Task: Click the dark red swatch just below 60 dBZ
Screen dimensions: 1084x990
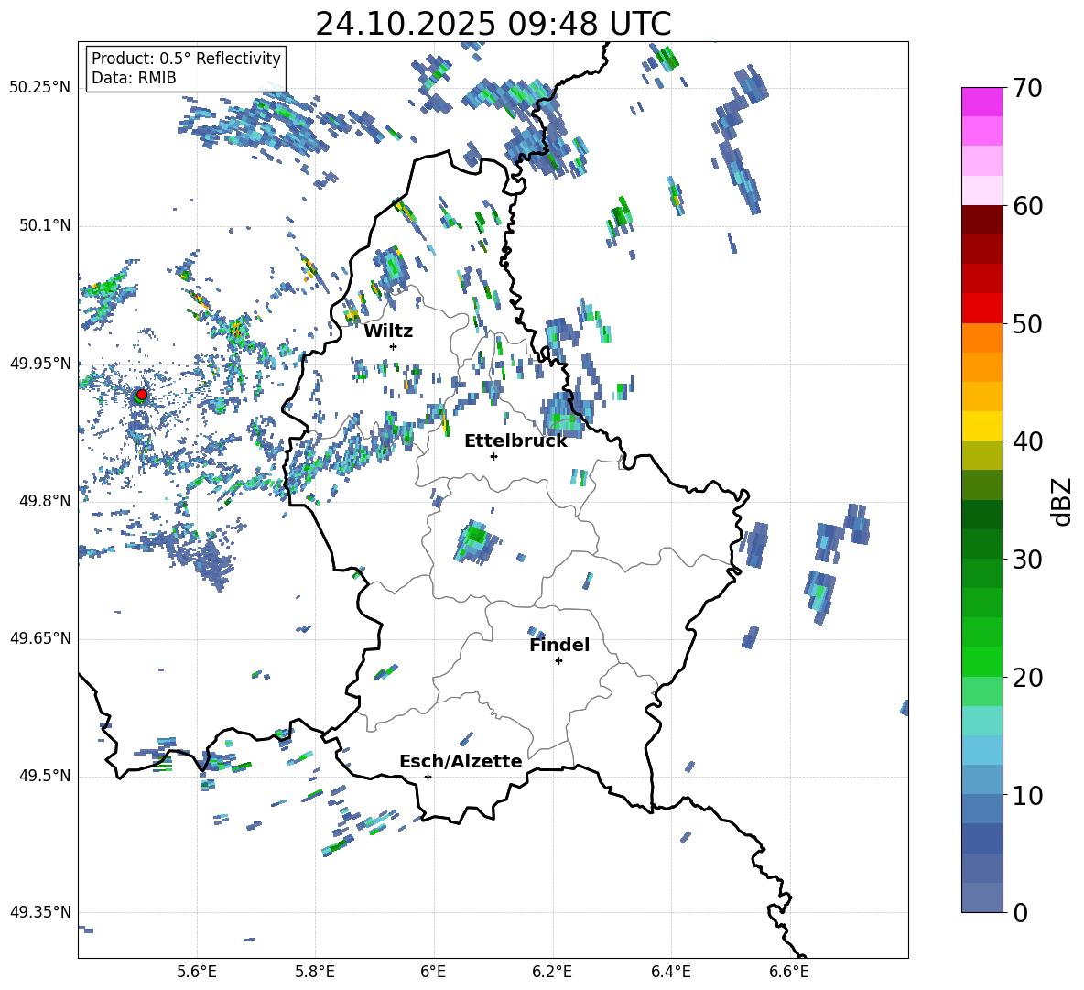Action: (981, 220)
